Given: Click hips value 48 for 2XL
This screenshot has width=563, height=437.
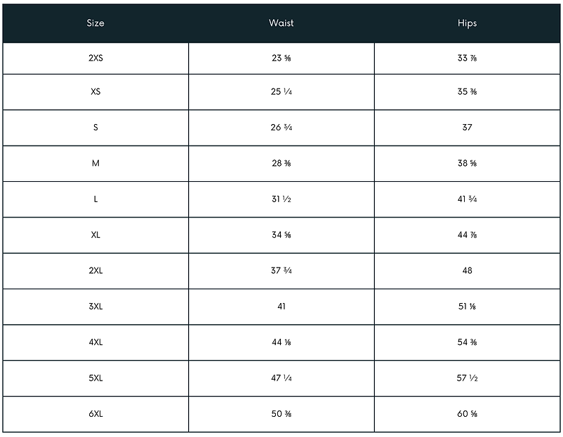Looking at the screenshot, I should point(467,270).
